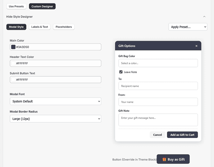
Task: Toggle the Leave Note checkbox
Action: (121, 72)
